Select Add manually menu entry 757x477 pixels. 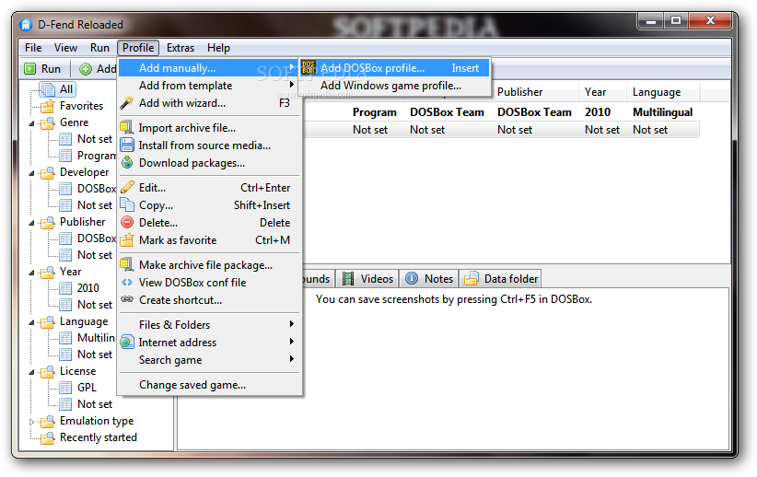click(x=210, y=68)
